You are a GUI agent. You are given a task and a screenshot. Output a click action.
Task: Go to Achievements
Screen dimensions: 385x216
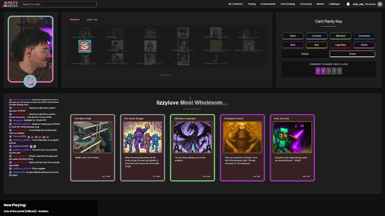[268, 4]
